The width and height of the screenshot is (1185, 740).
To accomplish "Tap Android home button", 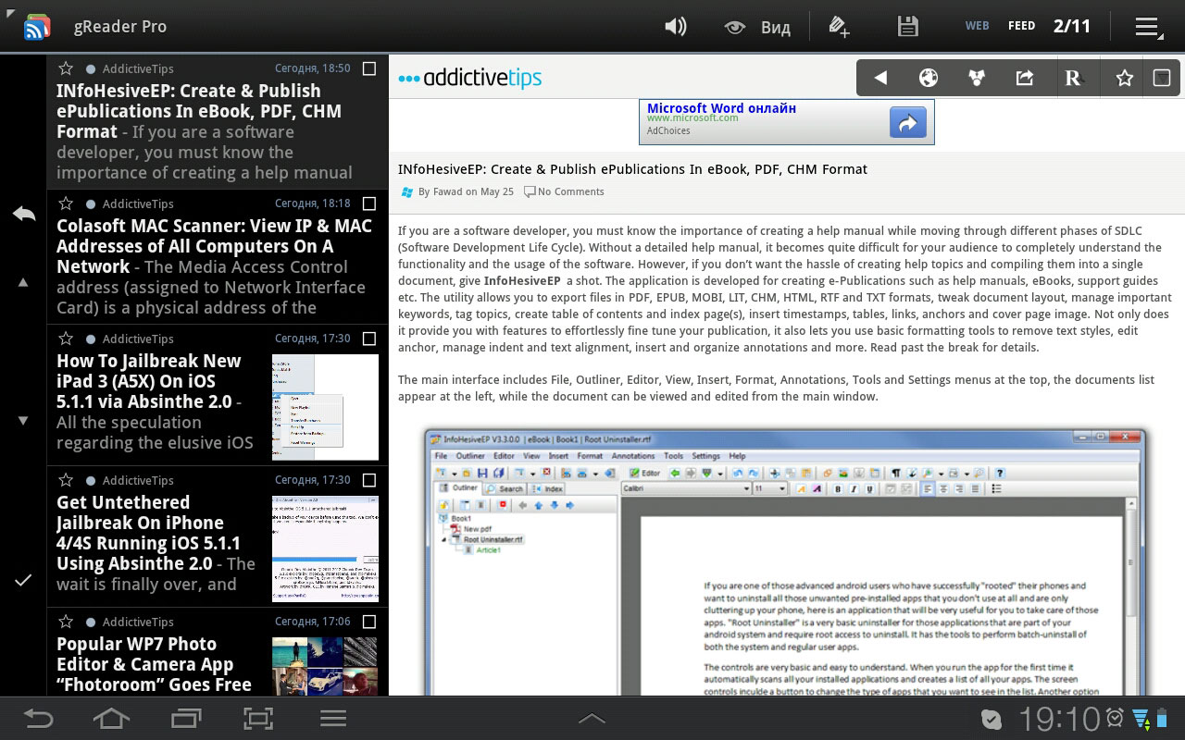I will (x=111, y=718).
